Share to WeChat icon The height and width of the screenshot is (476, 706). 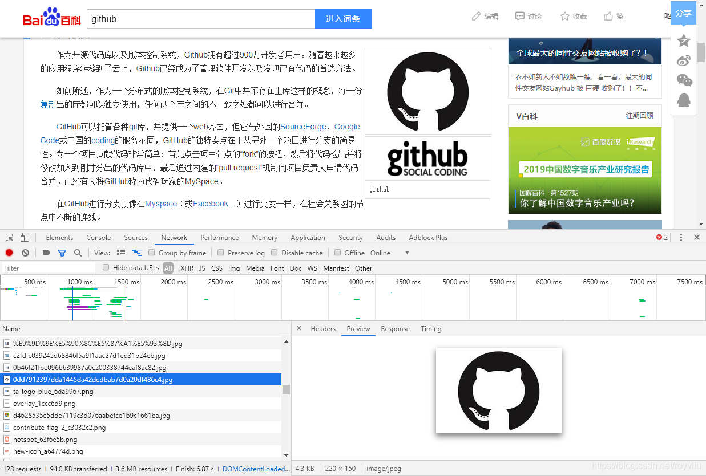684,80
